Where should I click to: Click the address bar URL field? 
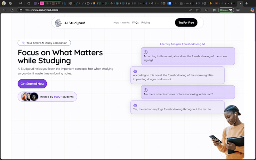point(105,10)
